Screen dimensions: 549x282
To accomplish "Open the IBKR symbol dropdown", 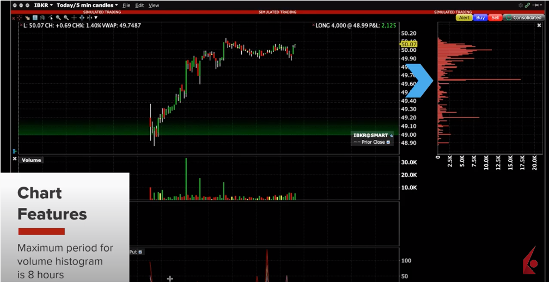I will coord(42,5).
